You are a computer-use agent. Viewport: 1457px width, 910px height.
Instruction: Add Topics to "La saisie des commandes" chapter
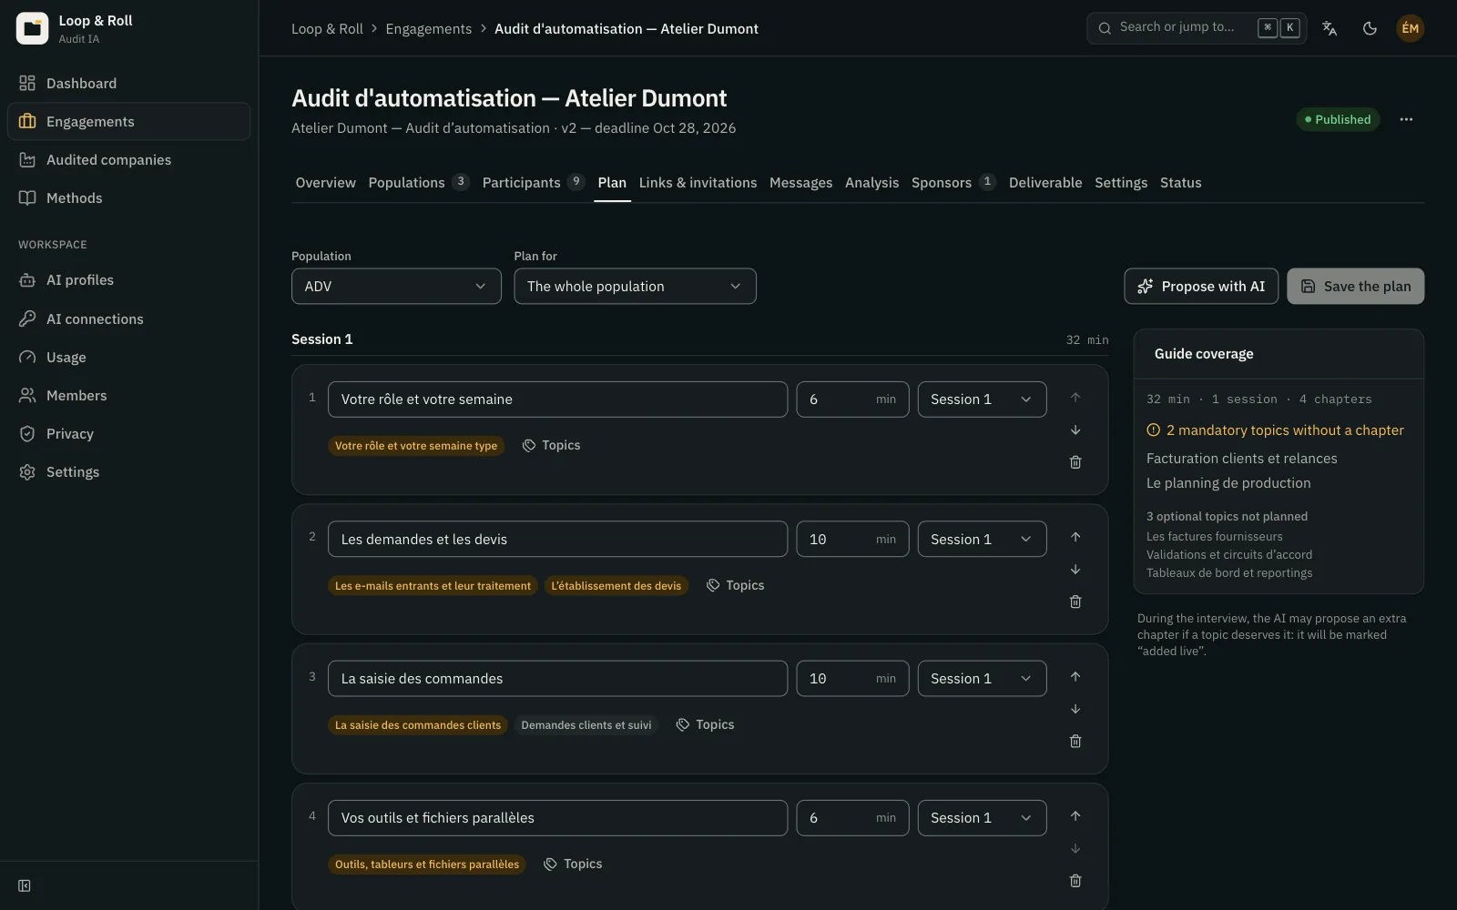pyautogui.click(x=705, y=724)
